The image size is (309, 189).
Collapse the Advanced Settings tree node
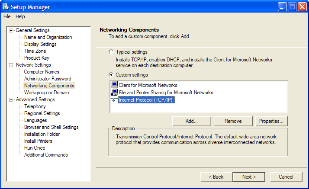pos(11,99)
